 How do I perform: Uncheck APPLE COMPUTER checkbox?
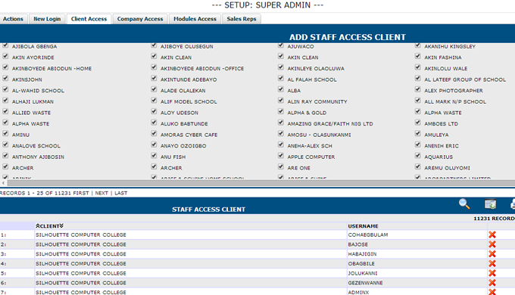coord(280,156)
